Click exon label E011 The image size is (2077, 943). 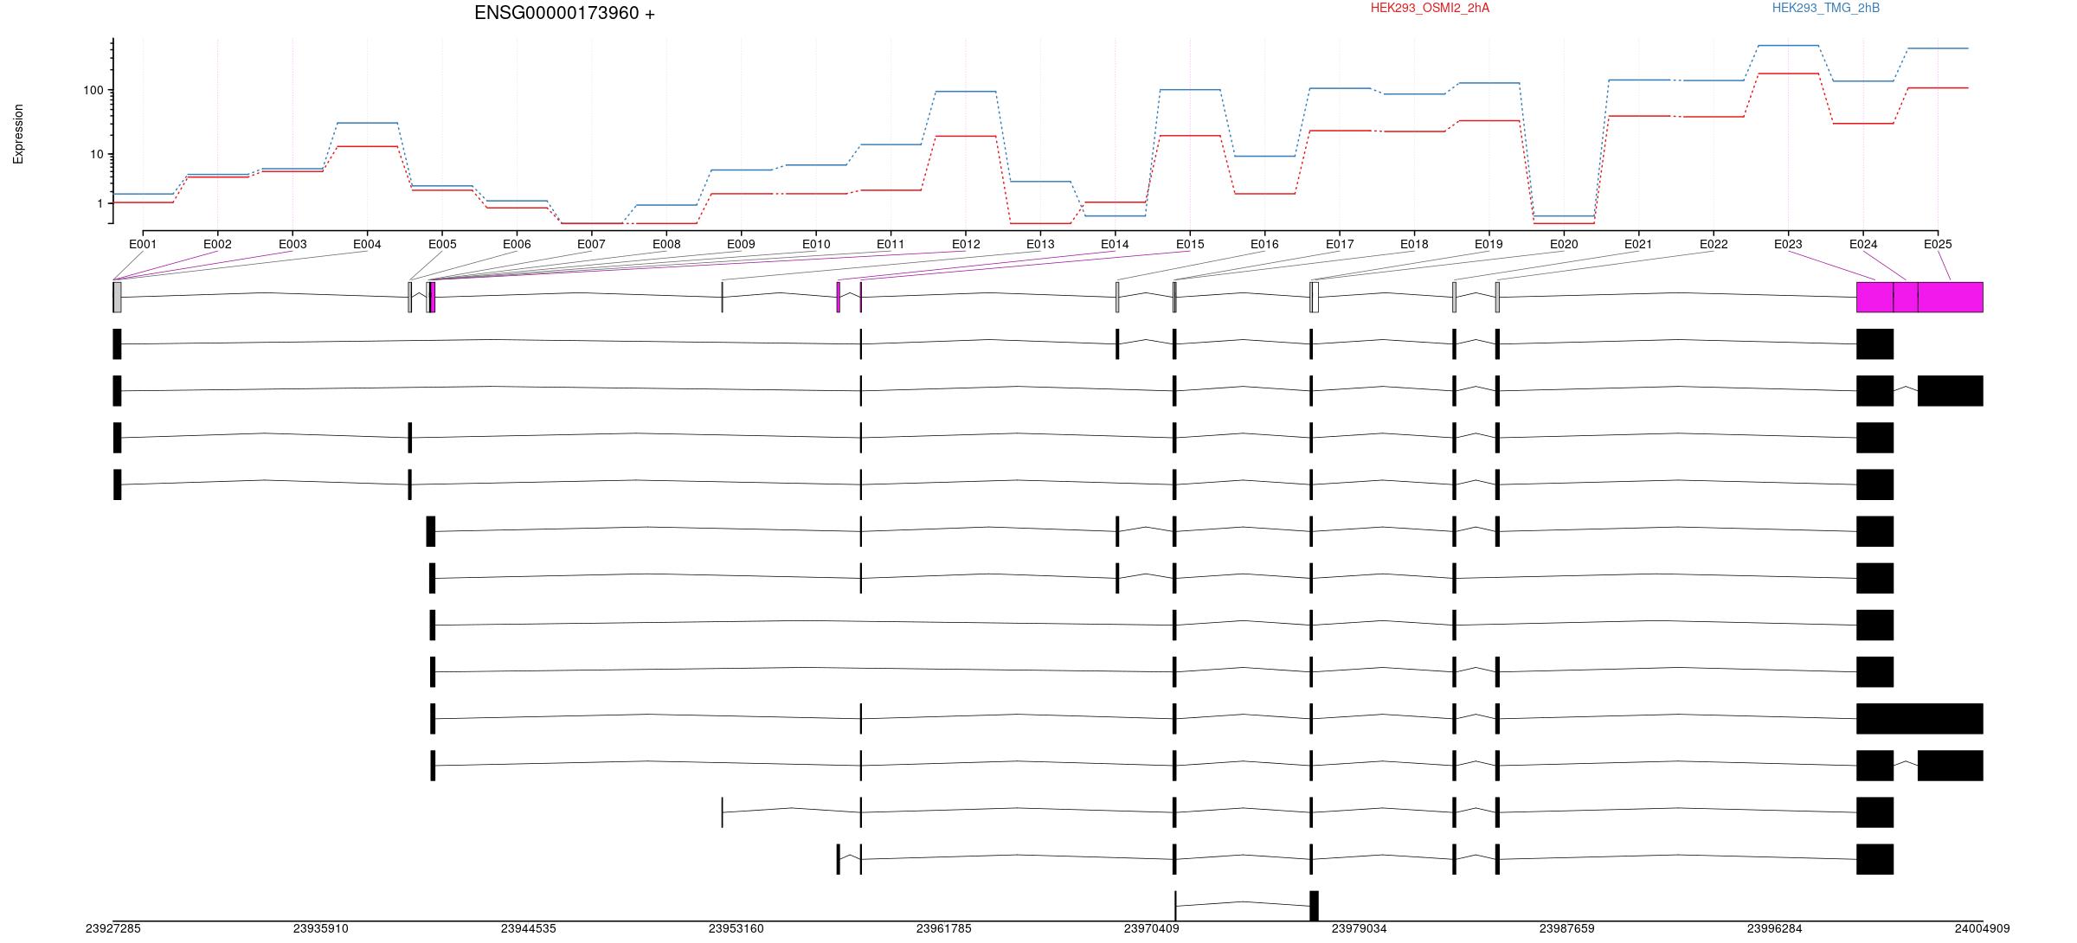891,244
